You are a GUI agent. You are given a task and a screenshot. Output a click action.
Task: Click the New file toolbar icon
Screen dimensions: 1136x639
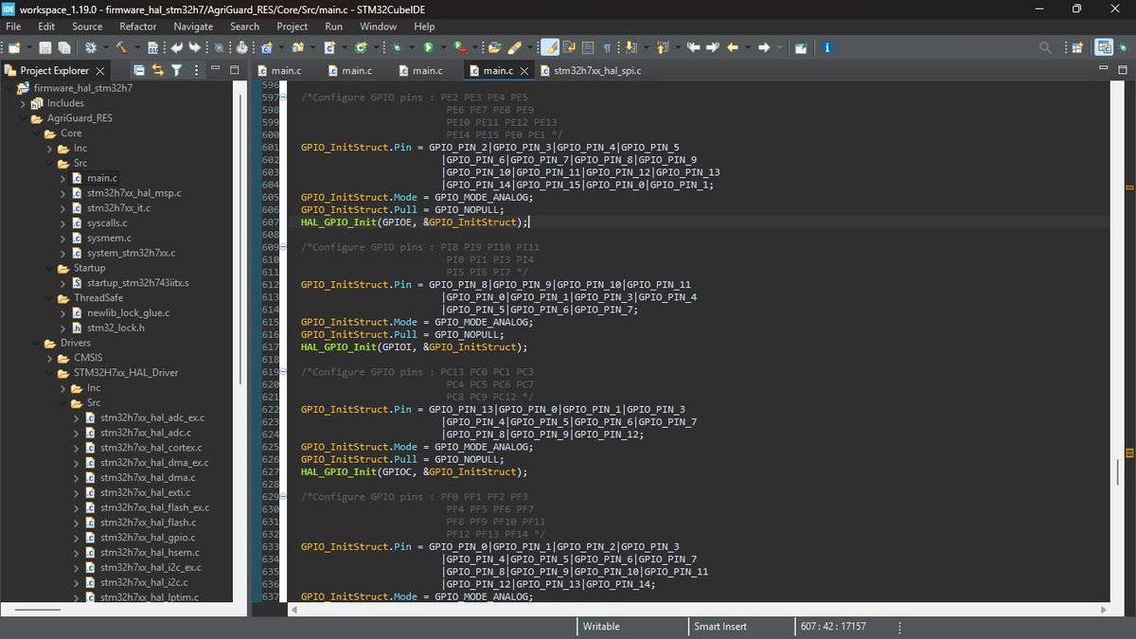[13, 47]
